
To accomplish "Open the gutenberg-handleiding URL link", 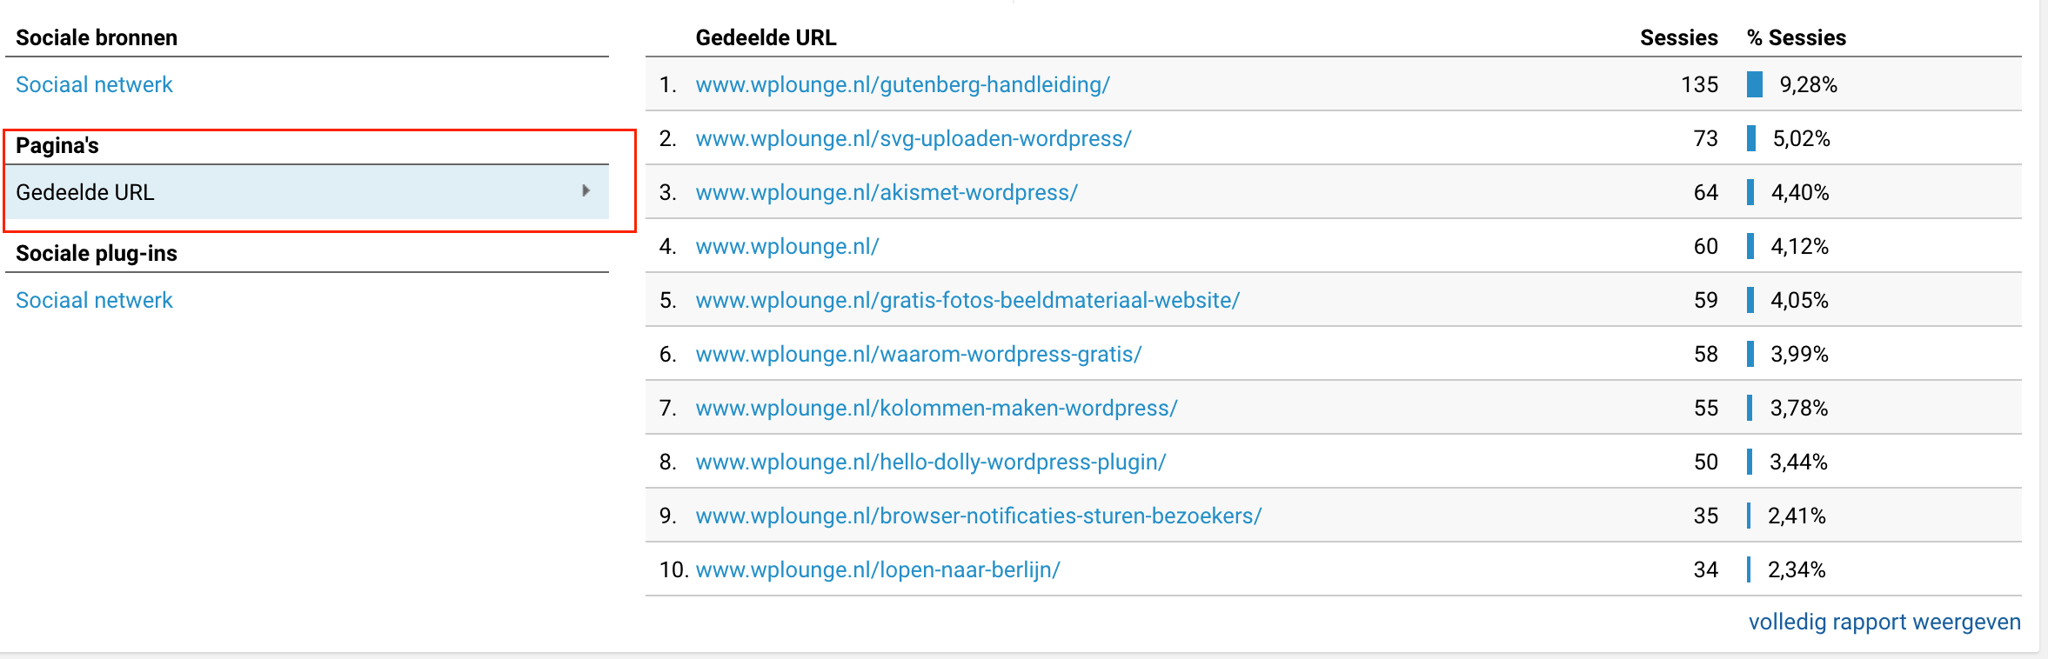I will pyautogui.click(x=902, y=84).
